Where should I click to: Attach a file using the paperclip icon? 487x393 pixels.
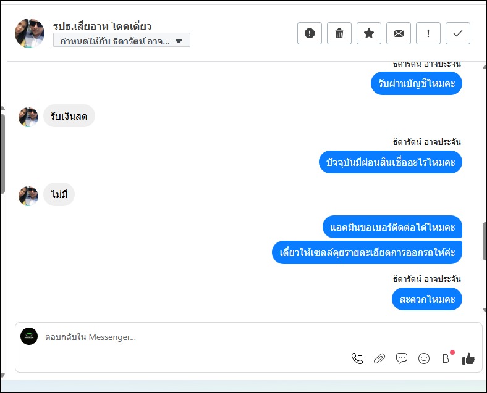click(379, 358)
